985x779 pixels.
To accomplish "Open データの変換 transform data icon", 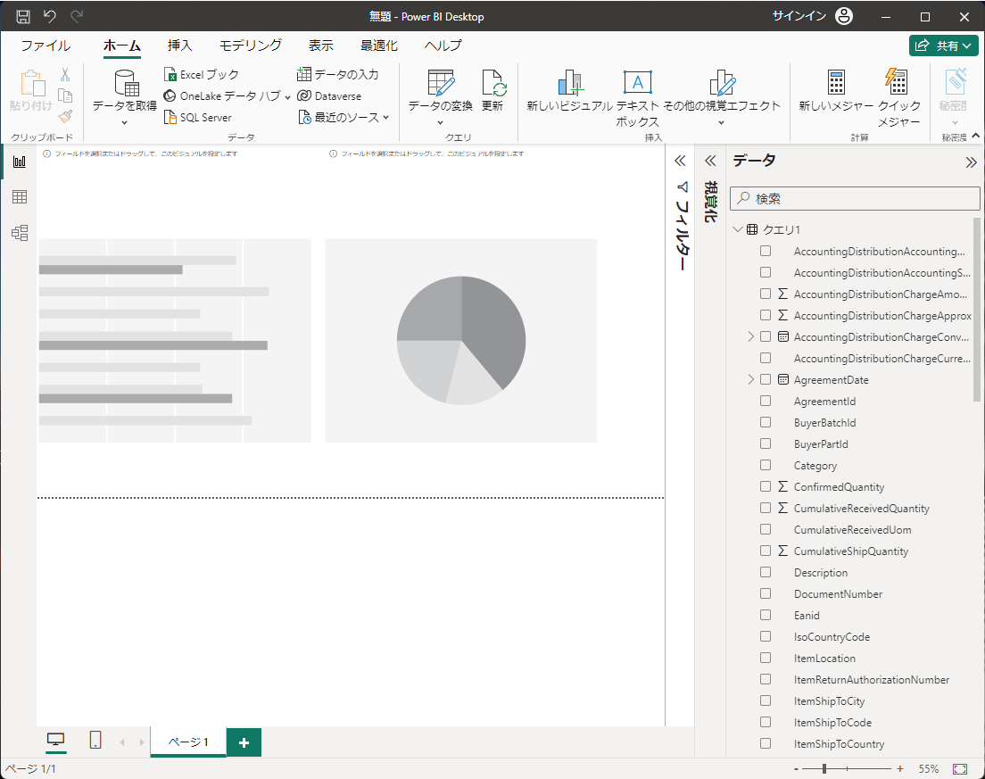I will (441, 83).
